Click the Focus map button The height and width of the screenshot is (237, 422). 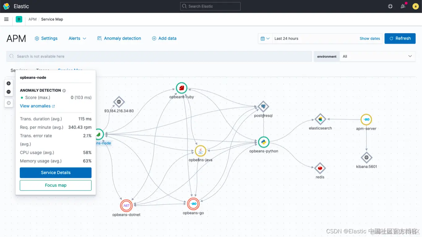(56, 185)
